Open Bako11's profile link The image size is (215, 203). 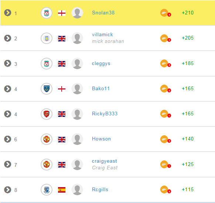pos(101,88)
